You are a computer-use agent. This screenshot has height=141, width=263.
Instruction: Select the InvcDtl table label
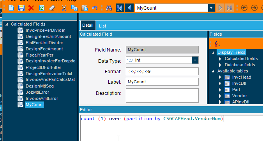(239, 84)
